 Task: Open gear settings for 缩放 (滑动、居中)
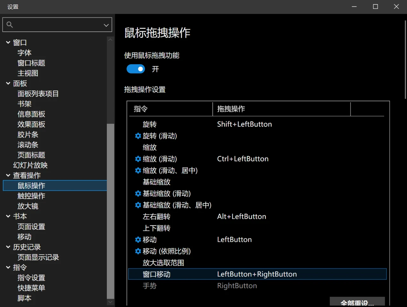138,170
